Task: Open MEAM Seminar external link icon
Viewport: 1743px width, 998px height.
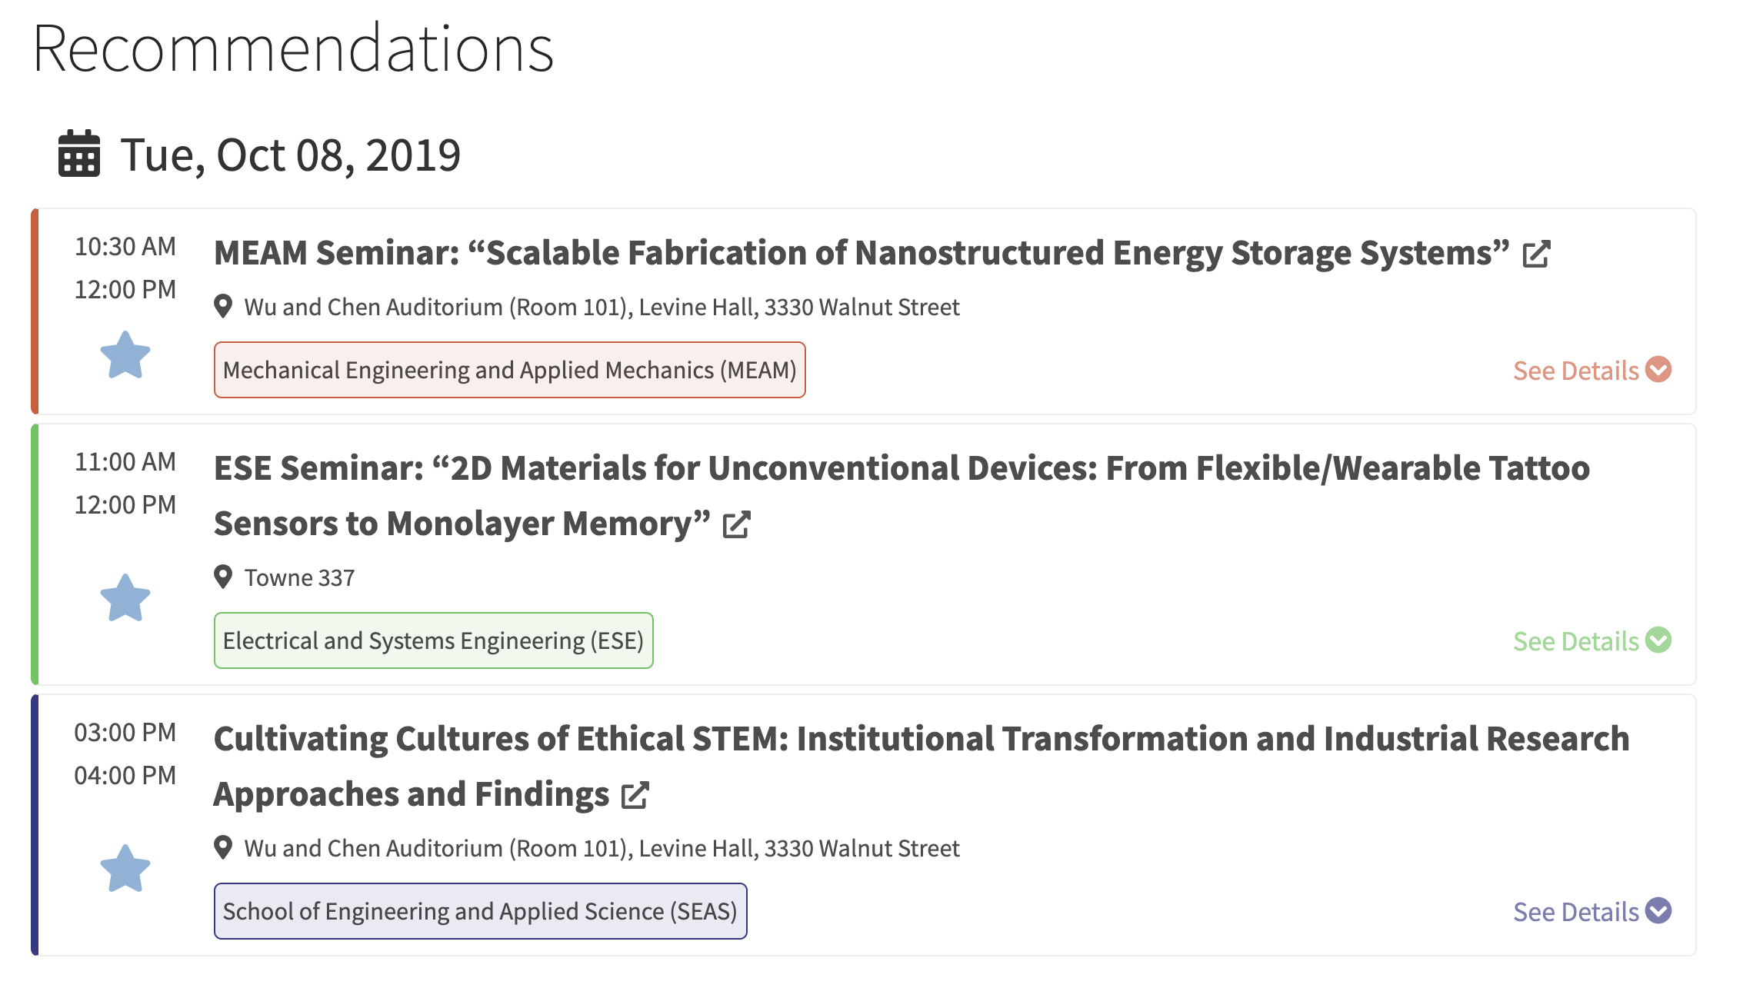Action: click(1536, 254)
